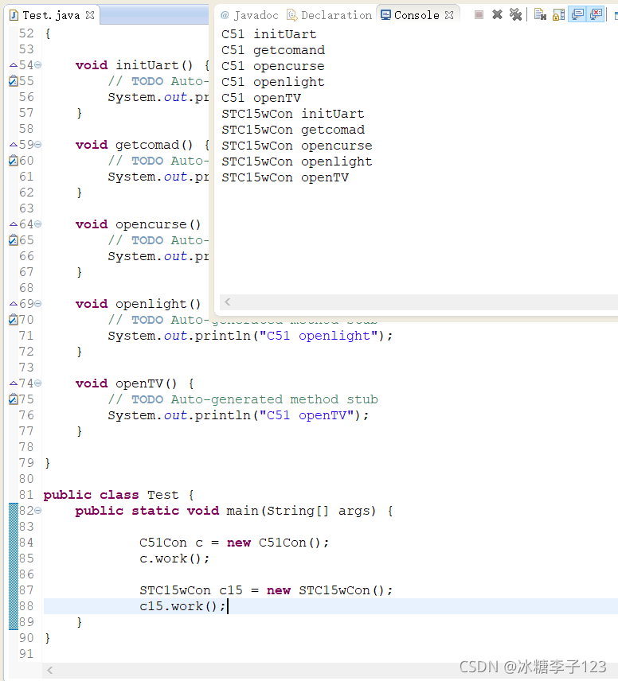Click the TODO task marker on line 75

[13, 399]
